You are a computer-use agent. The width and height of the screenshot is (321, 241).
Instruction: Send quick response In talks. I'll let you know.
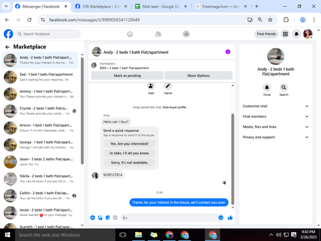point(130,153)
